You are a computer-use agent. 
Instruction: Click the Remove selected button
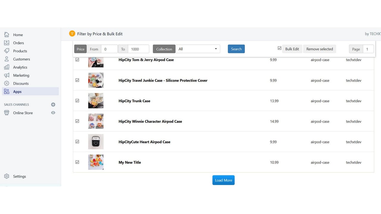[320, 49]
